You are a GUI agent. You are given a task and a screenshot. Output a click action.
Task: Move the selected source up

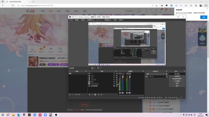99,95
